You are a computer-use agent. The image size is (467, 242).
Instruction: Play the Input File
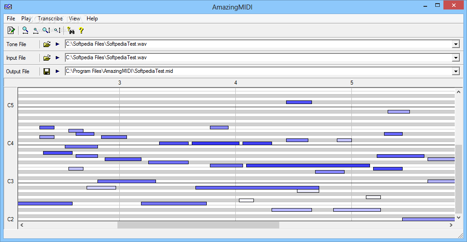58,58
